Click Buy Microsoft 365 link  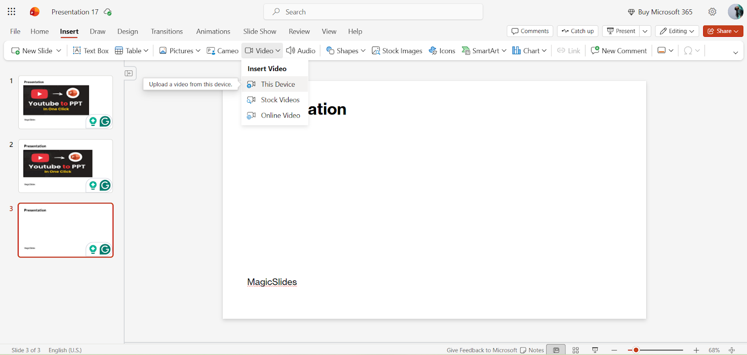pyautogui.click(x=660, y=12)
